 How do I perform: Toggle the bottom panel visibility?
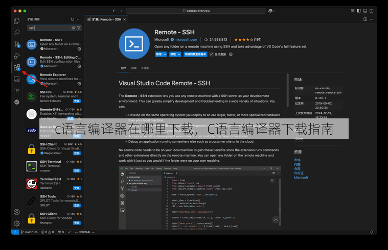[x=365, y=11]
